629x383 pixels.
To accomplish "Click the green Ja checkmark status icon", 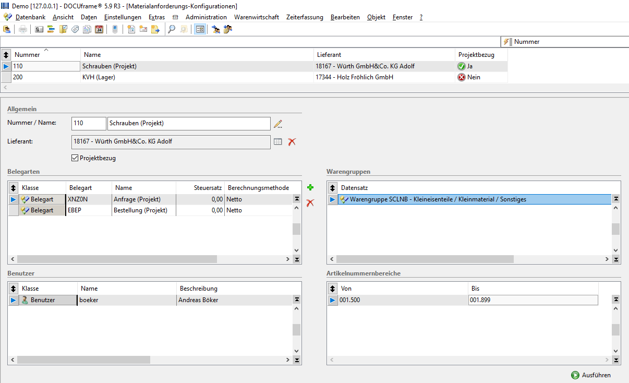I will (461, 66).
